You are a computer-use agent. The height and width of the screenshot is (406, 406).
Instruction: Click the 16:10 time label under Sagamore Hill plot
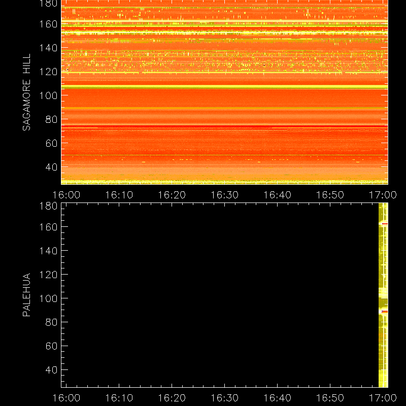click(119, 195)
